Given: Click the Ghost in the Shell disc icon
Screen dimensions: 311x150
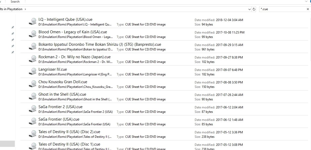Looking at the screenshot, I should click(33, 96).
